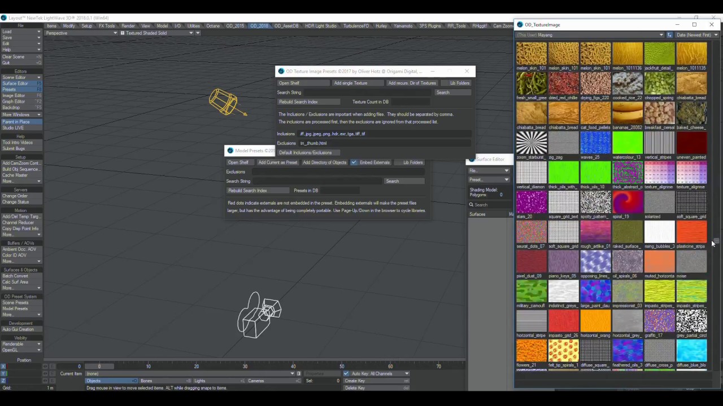Open the Items menu tab
The image size is (723, 406).
[x=52, y=26]
